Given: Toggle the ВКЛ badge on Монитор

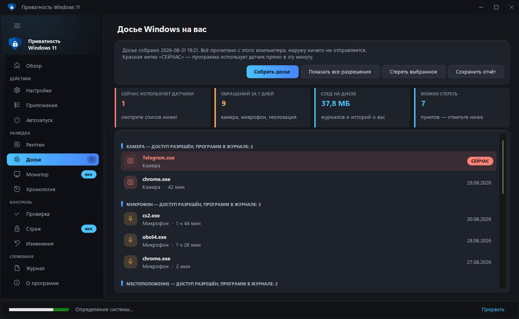Looking at the screenshot, I should click(x=89, y=174).
